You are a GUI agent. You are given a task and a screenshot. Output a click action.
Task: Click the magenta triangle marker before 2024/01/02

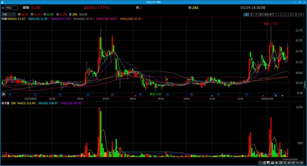click(263, 96)
